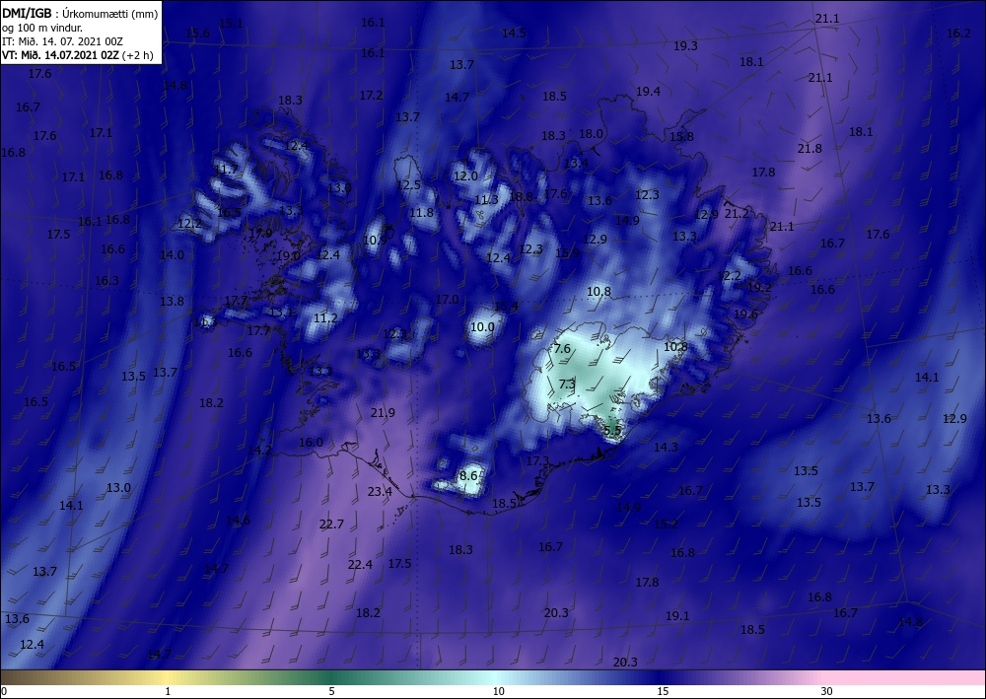Select the 19.0 map value
Image resolution: width=986 pixels, height=699 pixels.
coord(289,255)
